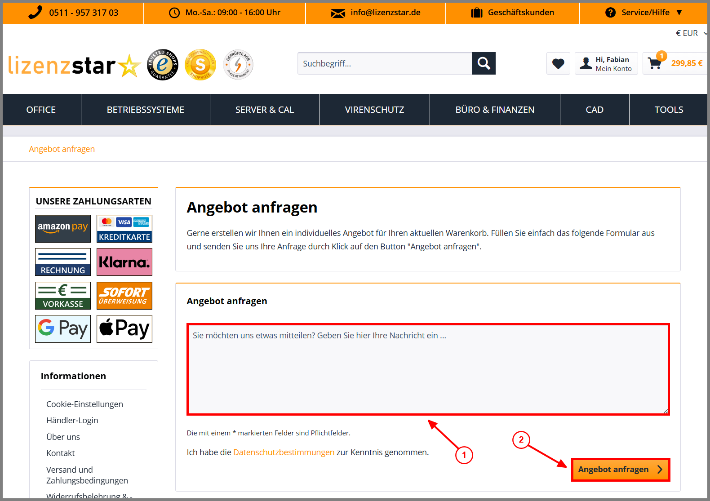Open the Händler-Login link
The image size is (710, 501).
(72, 420)
